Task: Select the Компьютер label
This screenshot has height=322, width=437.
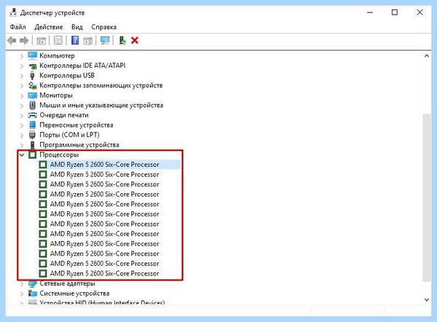Action: [x=57, y=56]
